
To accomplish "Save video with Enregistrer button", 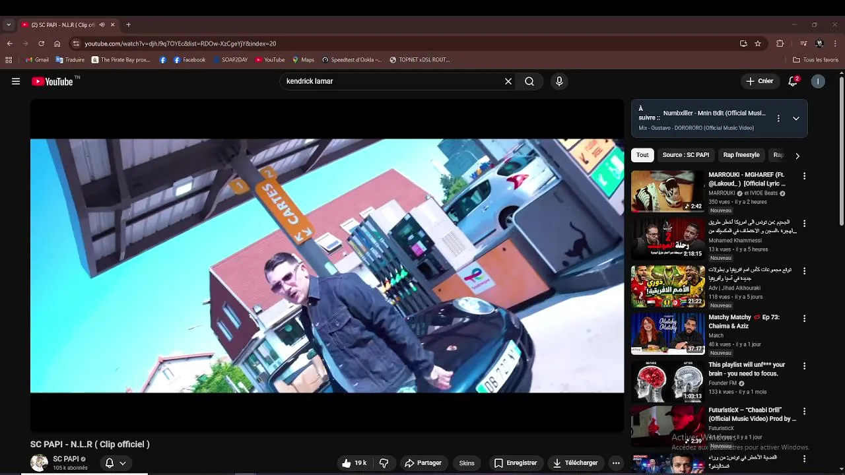I will 516,463.
